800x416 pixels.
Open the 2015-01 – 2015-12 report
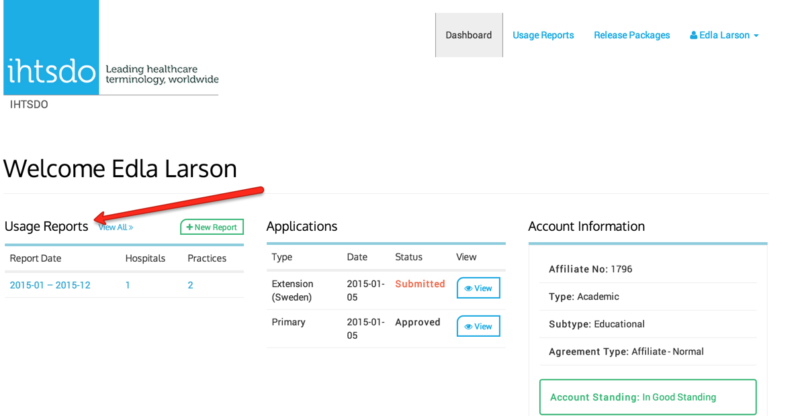click(50, 285)
